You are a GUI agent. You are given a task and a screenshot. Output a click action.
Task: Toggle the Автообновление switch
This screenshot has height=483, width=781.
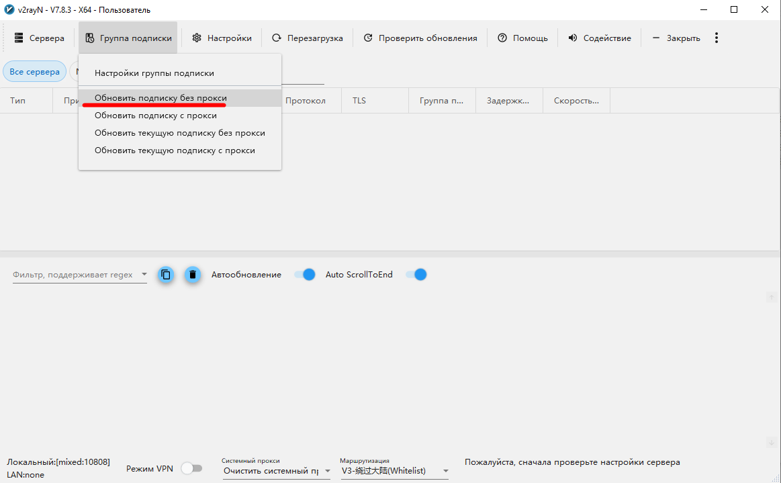tap(304, 275)
